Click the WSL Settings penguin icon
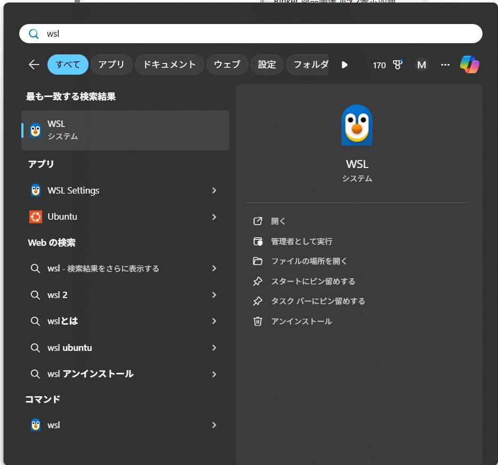This screenshot has width=498, height=465. [x=36, y=190]
